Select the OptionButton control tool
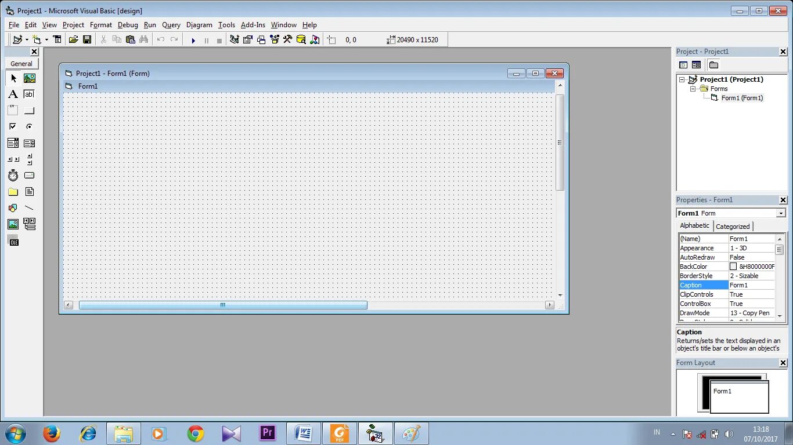 pos(30,126)
